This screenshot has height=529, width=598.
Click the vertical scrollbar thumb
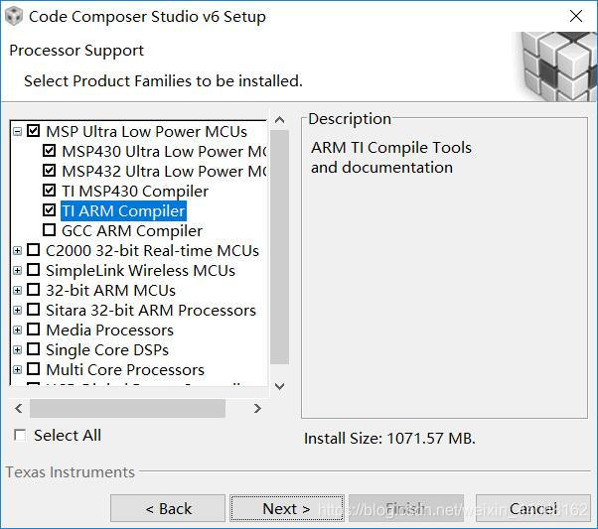pyautogui.click(x=279, y=247)
